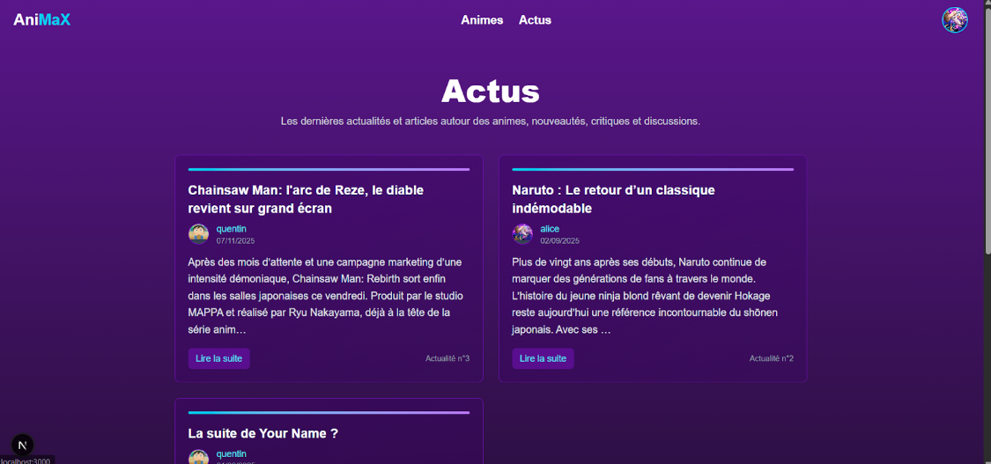
Task: Click quentin's avatar on Chainsaw Man article
Action: [199, 234]
